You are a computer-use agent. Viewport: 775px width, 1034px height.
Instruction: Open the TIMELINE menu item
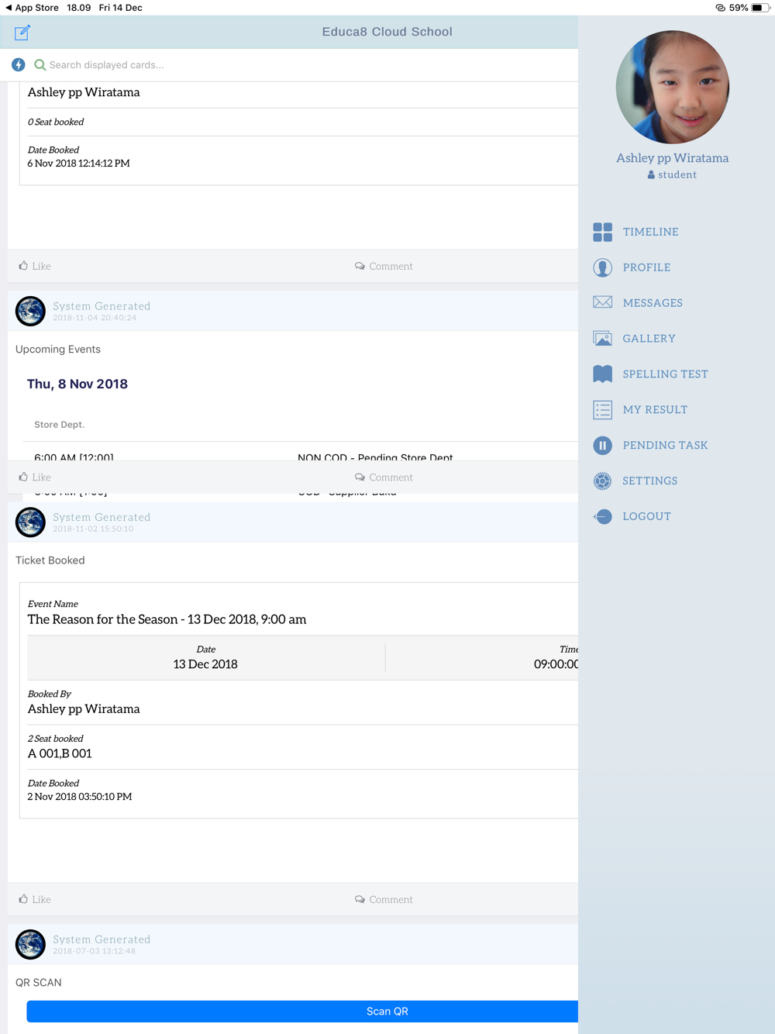pos(650,232)
